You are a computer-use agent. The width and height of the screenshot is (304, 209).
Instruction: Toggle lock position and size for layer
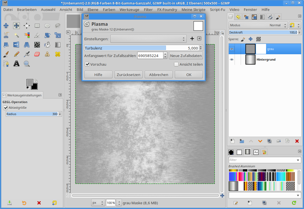tap(250, 39)
